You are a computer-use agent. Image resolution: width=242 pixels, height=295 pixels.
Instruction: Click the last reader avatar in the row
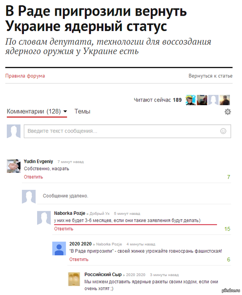pyautogui.click(x=225, y=100)
